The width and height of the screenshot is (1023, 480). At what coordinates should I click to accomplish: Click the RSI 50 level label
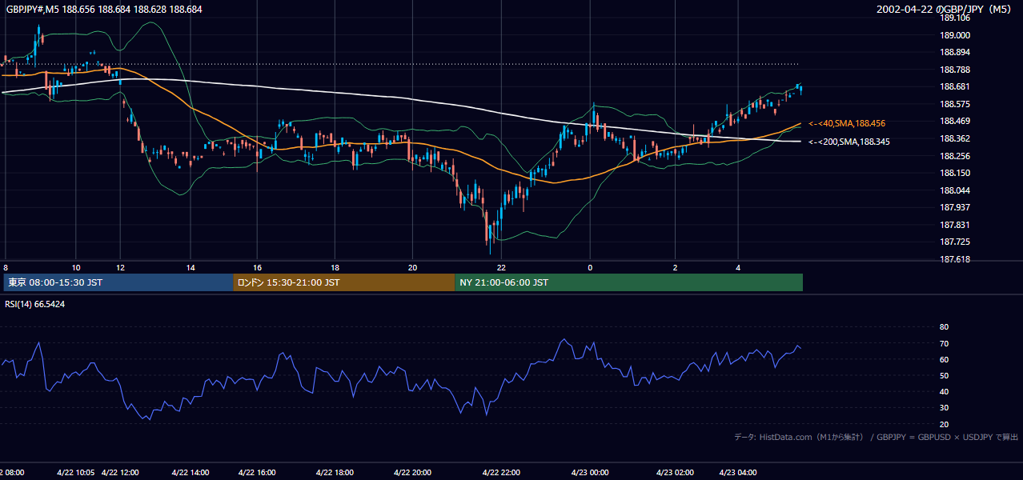click(944, 375)
